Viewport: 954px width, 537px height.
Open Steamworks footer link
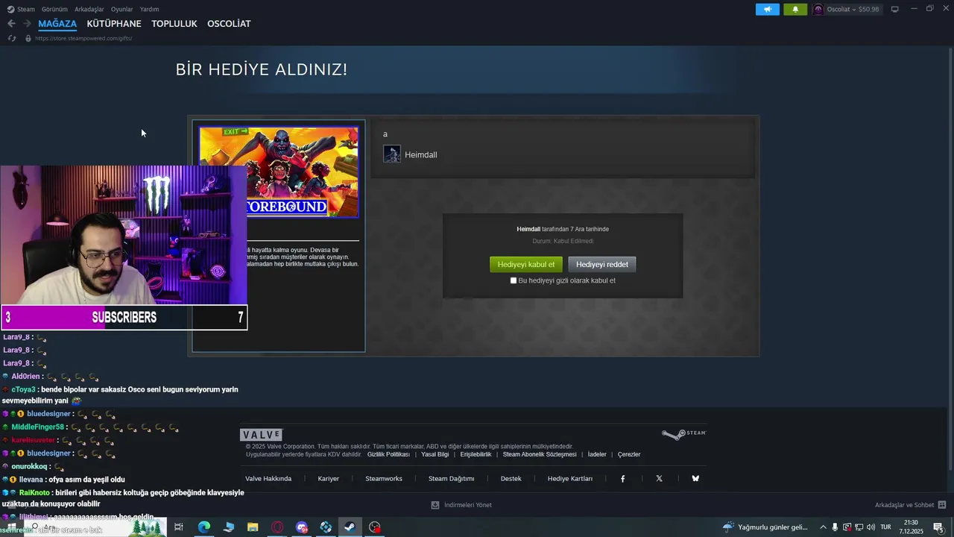tap(384, 479)
